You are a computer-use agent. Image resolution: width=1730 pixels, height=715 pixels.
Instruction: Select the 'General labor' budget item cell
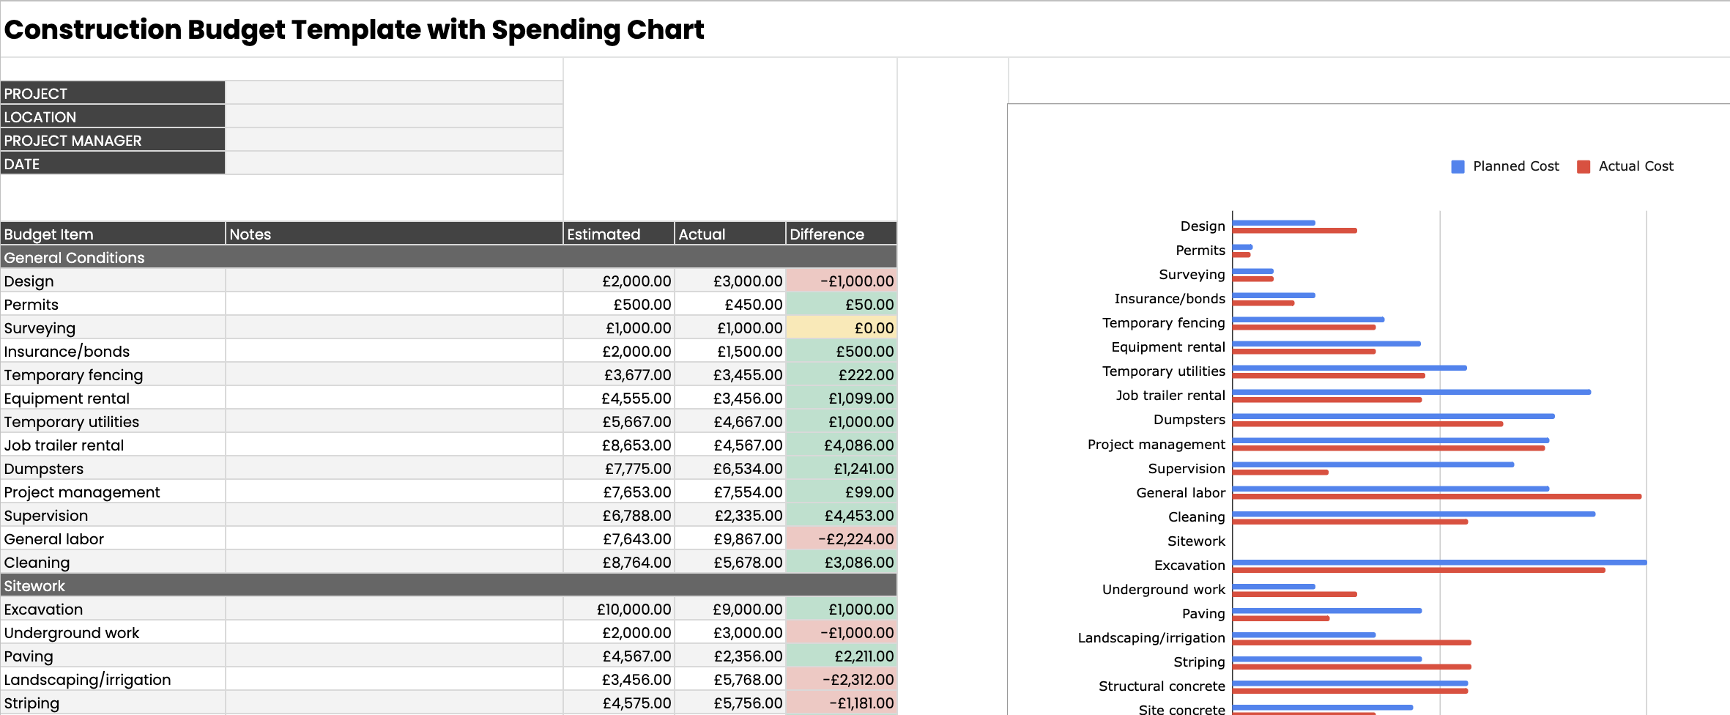click(x=113, y=538)
